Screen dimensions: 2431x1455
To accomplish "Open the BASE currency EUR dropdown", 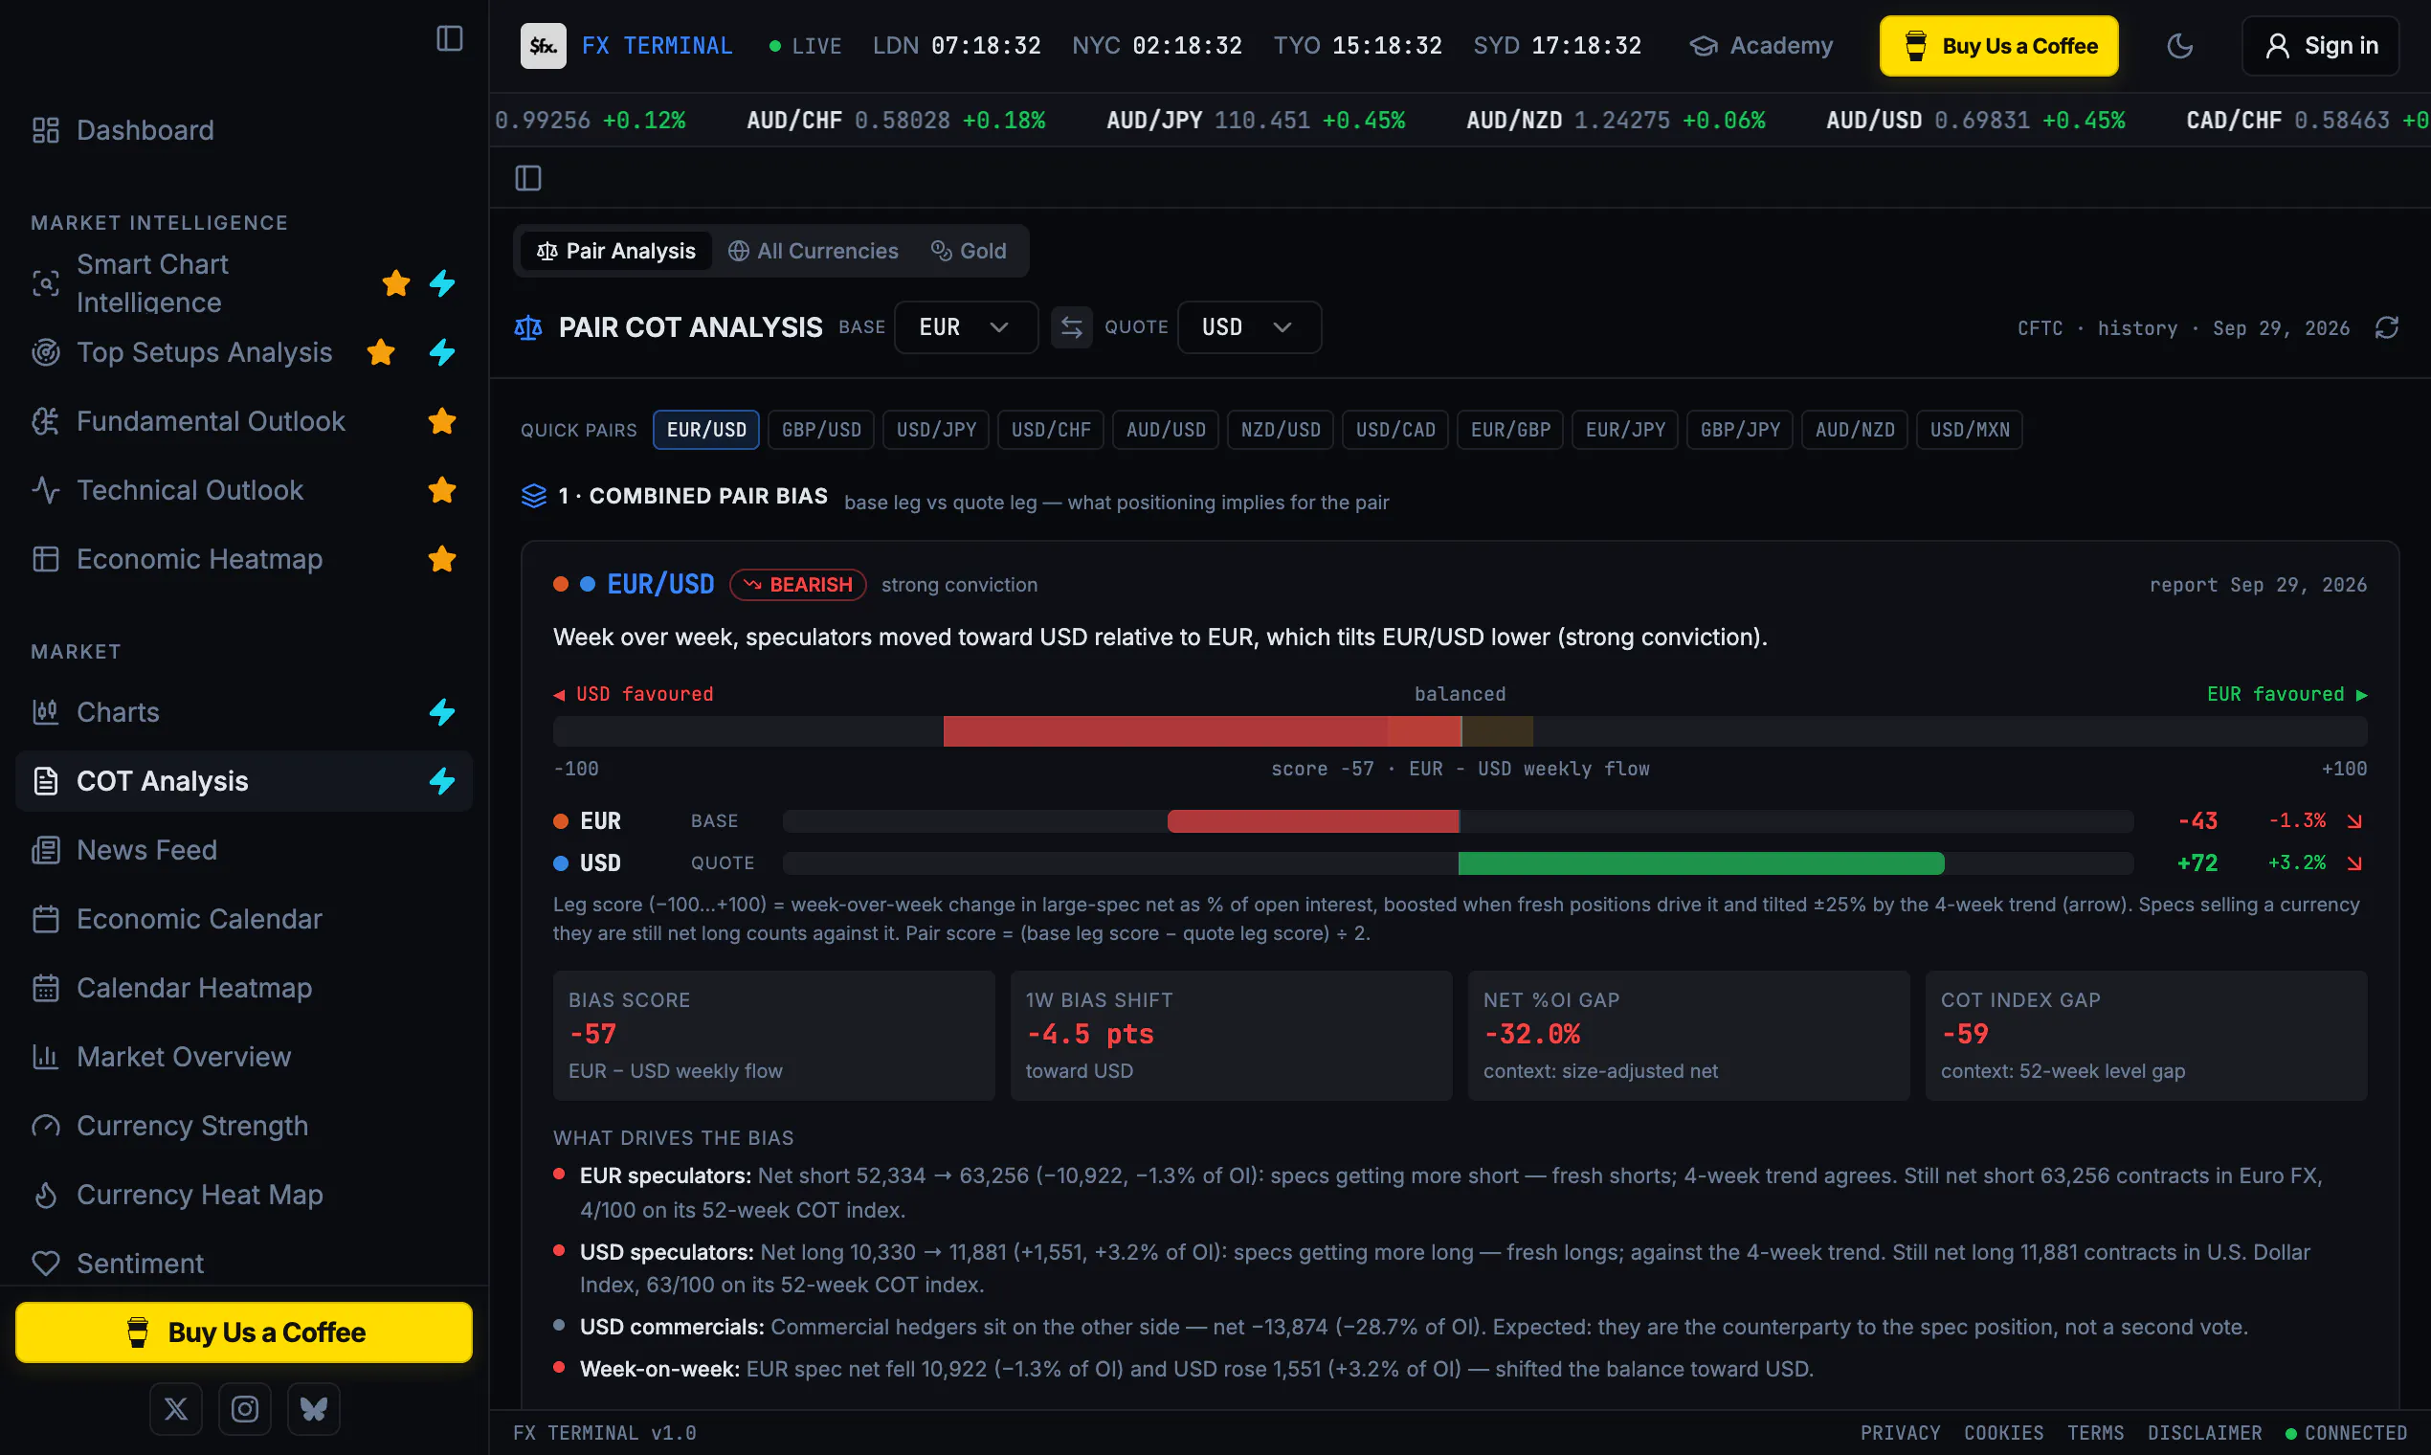I will point(966,327).
